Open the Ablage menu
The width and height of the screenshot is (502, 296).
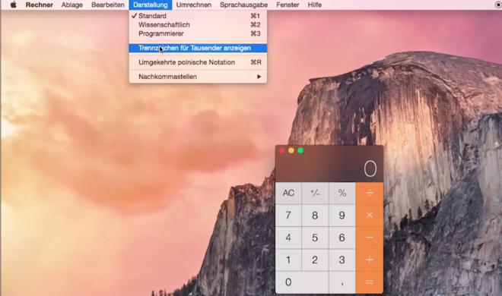pyautogui.click(x=72, y=5)
